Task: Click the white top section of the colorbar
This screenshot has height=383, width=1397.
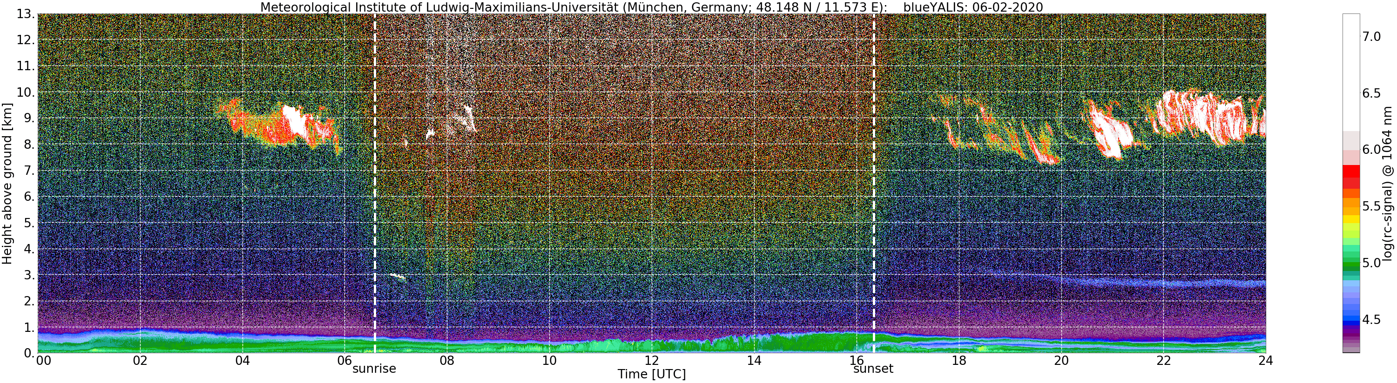Action: tap(1351, 72)
